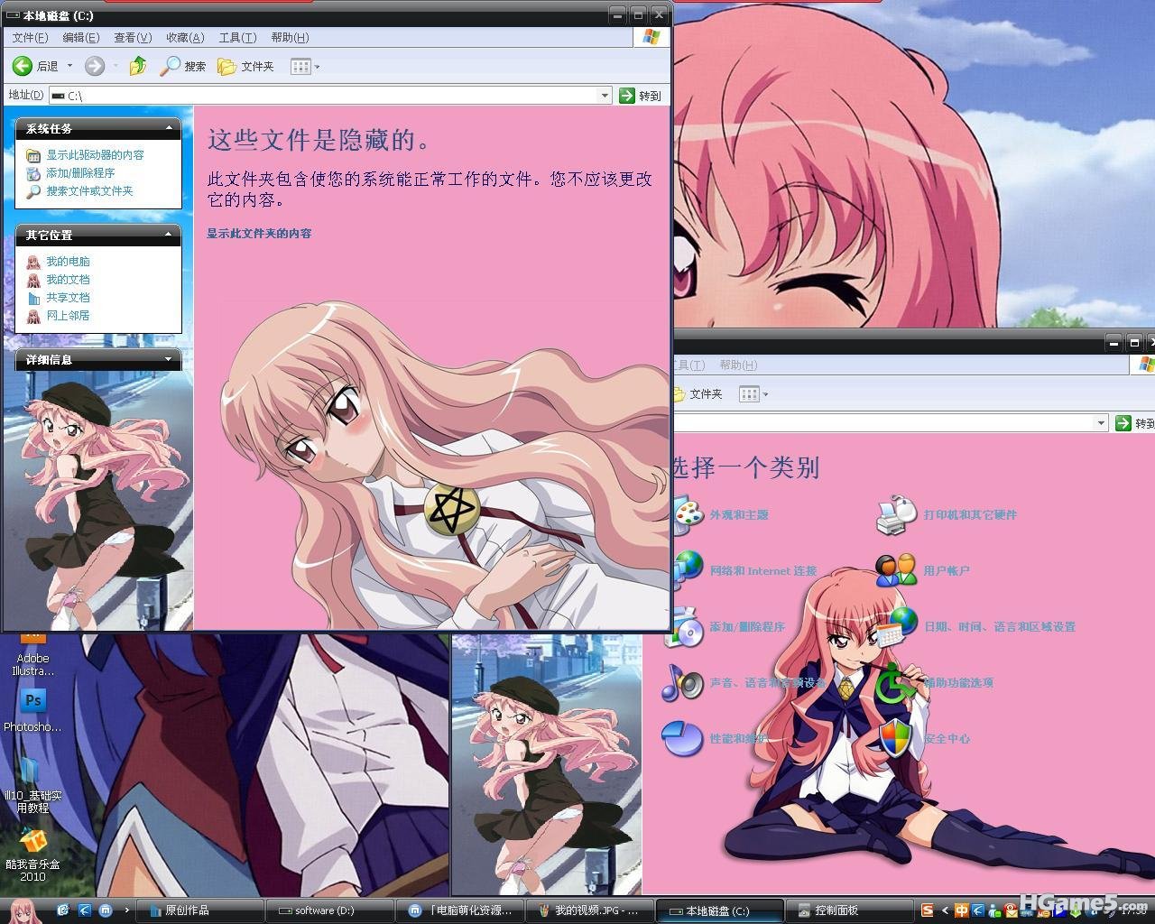Click the 显示此文件夹的内容 link
1155x924 pixels.
pos(259,234)
